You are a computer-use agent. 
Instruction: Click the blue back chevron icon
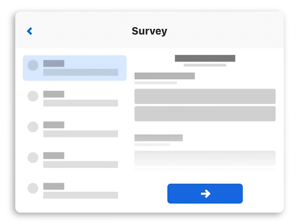pyautogui.click(x=29, y=31)
